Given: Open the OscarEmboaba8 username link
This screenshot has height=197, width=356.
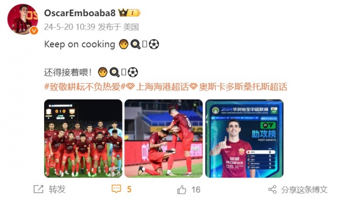Looking at the screenshot, I should pos(80,13).
